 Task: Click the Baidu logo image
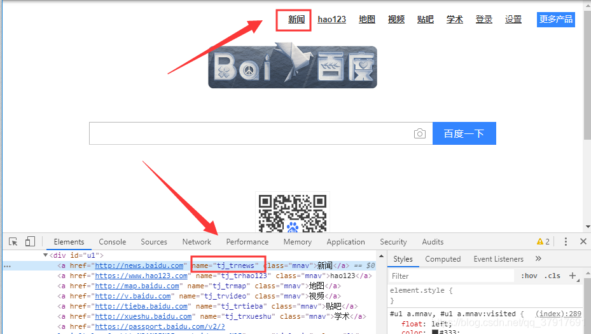click(293, 65)
